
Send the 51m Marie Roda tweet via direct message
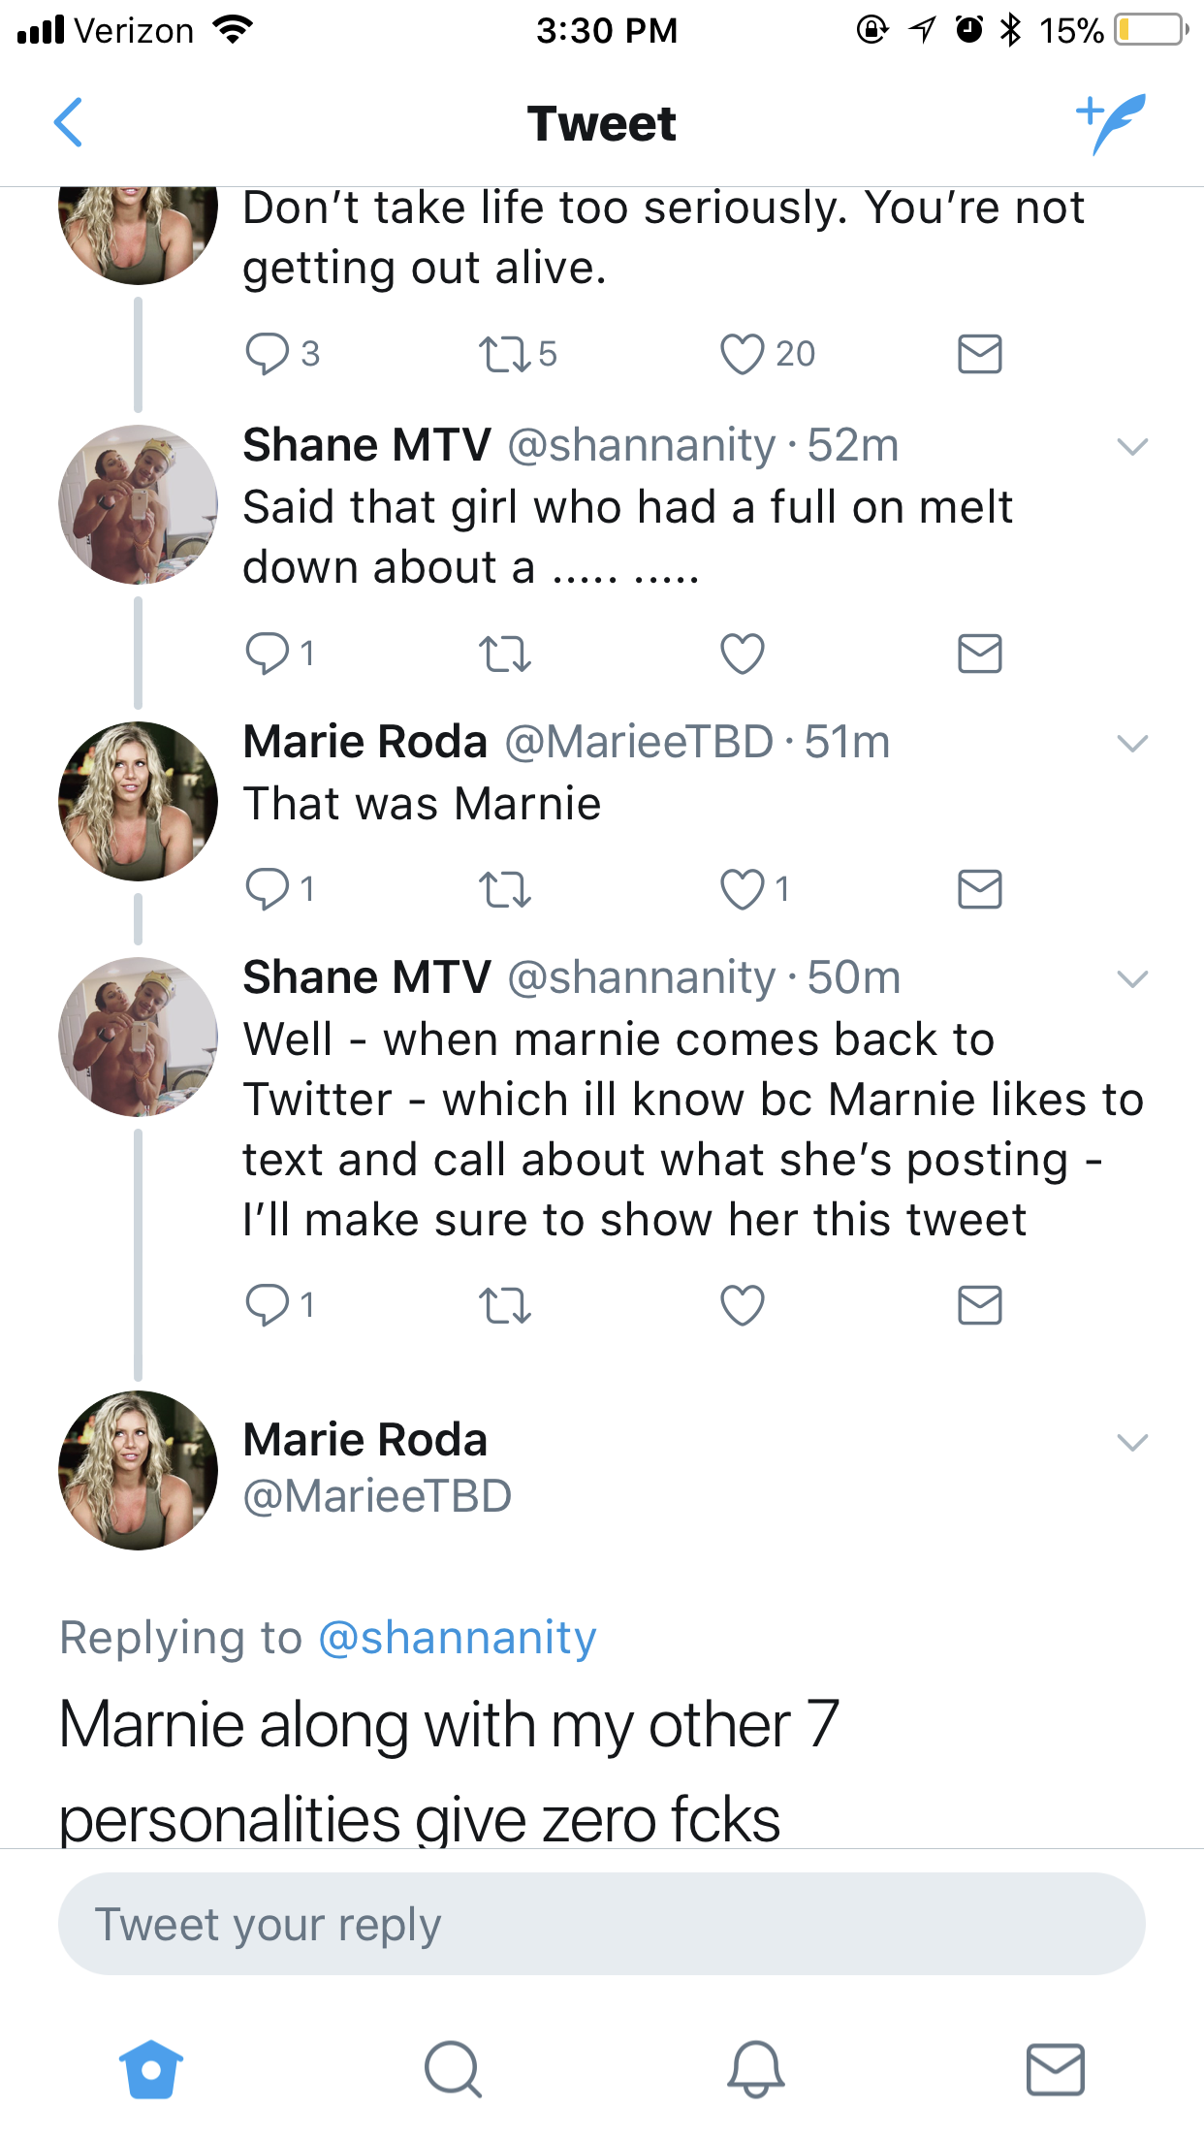979,889
